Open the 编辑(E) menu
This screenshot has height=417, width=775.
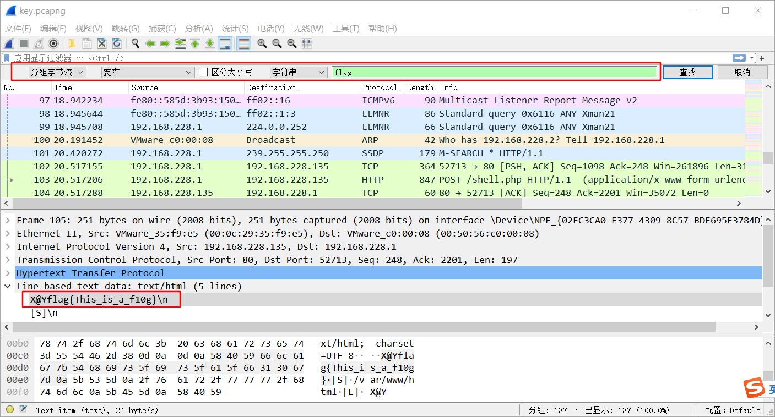click(53, 29)
